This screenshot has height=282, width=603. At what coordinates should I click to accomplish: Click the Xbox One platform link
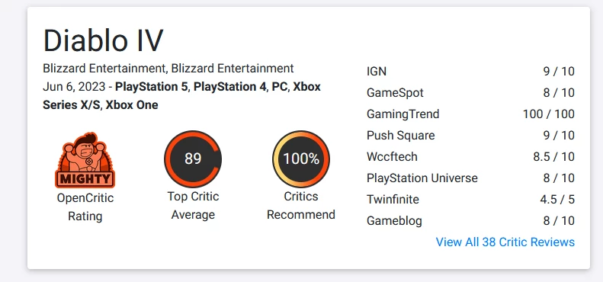click(132, 105)
